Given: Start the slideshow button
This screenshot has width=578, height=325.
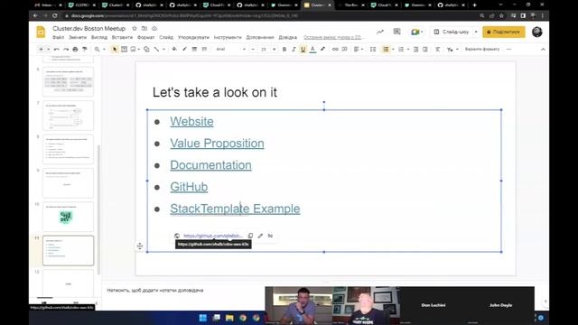Looking at the screenshot, I should pos(452,32).
